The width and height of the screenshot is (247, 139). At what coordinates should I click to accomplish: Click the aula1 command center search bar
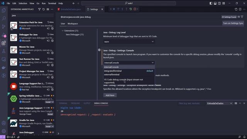[129, 3]
